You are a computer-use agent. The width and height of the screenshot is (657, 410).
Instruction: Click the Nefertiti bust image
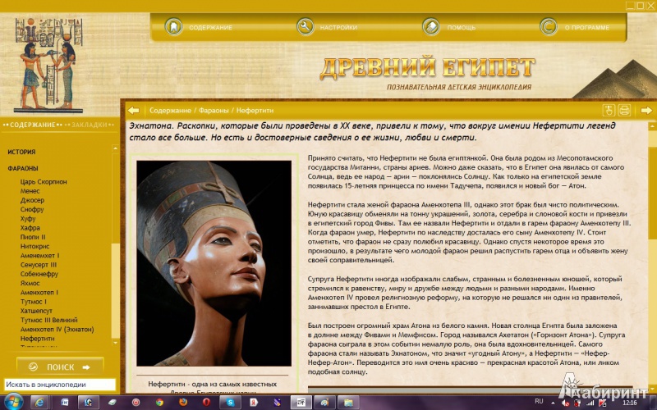(214, 263)
